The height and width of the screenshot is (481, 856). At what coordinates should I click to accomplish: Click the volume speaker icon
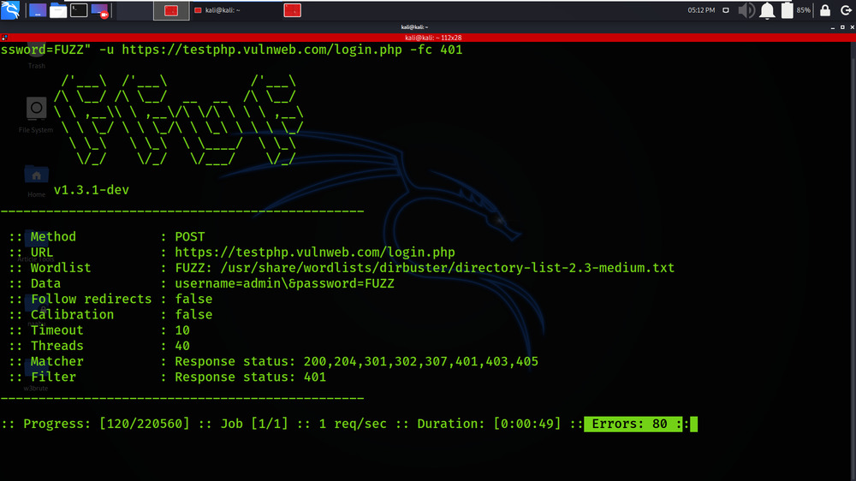point(746,10)
